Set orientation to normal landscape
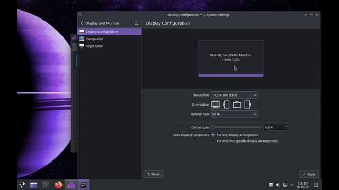The width and height of the screenshot is (339, 190). pyautogui.click(x=216, y=104)
